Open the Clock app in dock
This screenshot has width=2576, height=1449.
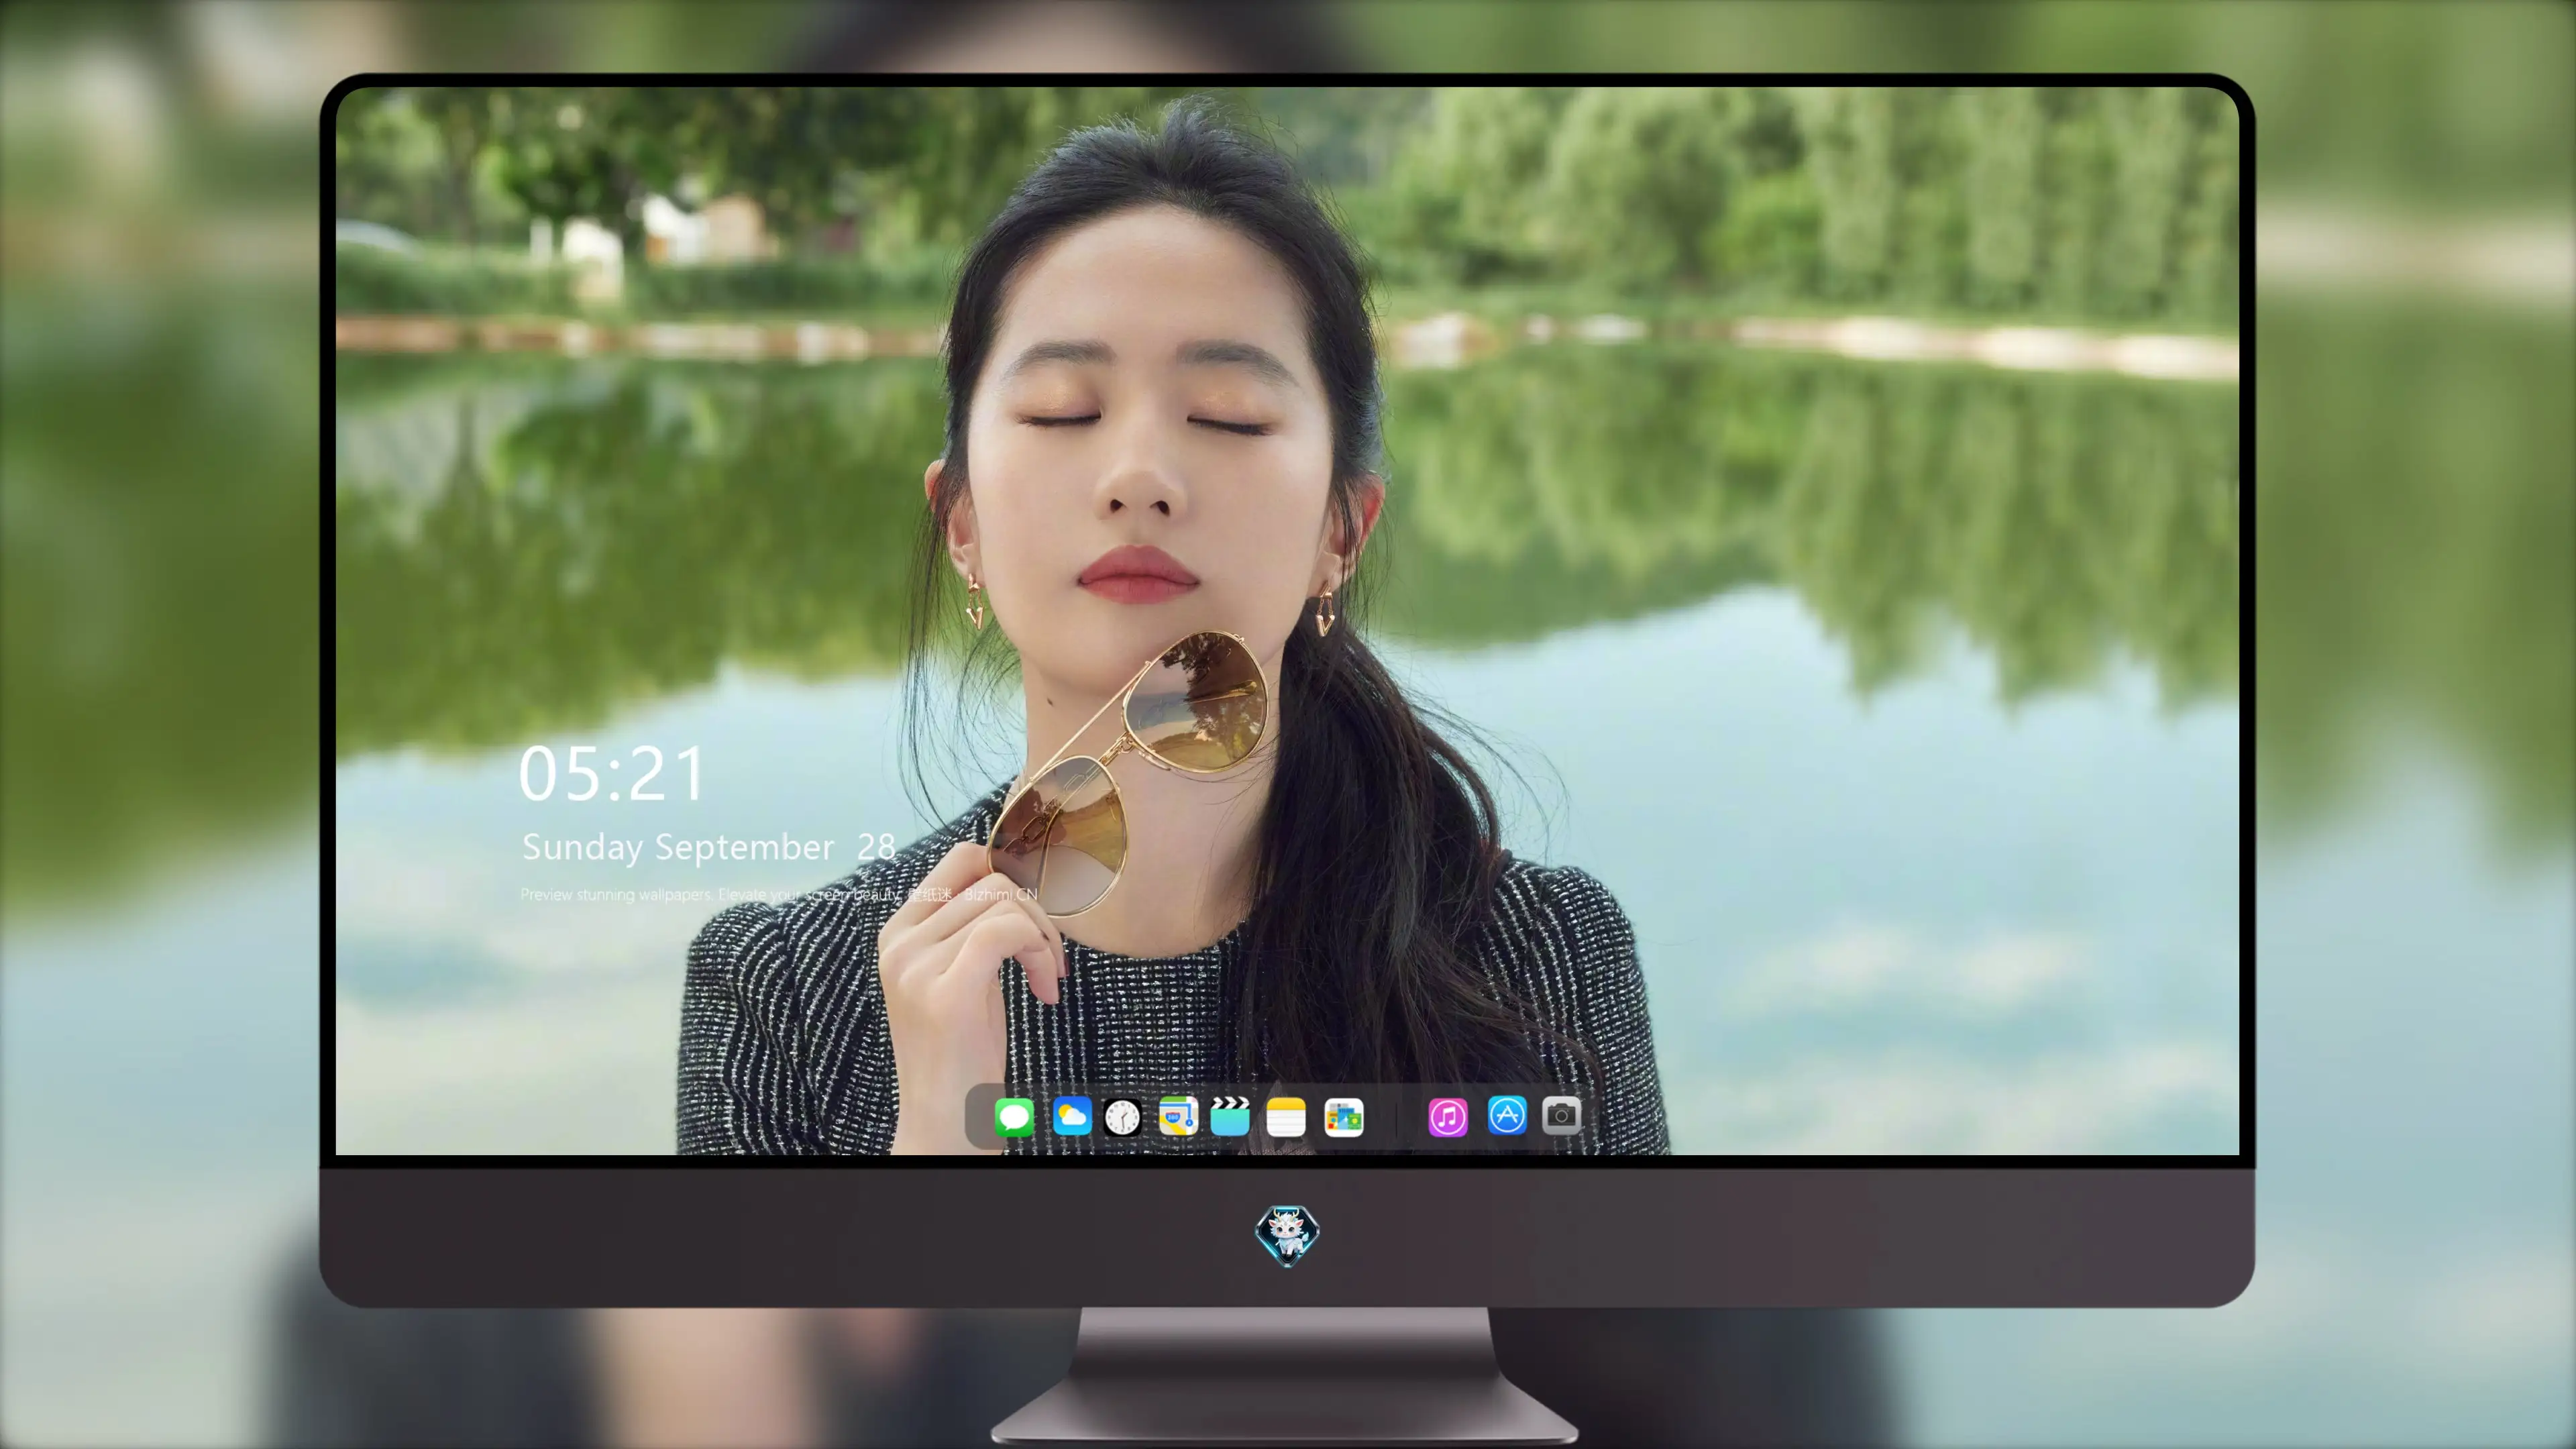(1122, 1116)
